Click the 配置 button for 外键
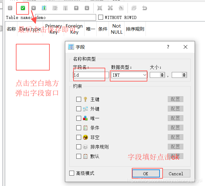The width and height of the screenshot is (205, 186). tap(175, 109)
